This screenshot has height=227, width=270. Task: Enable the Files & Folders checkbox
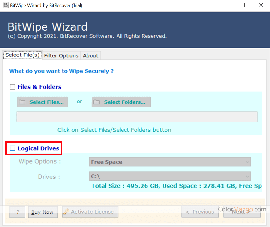(12, 87)
